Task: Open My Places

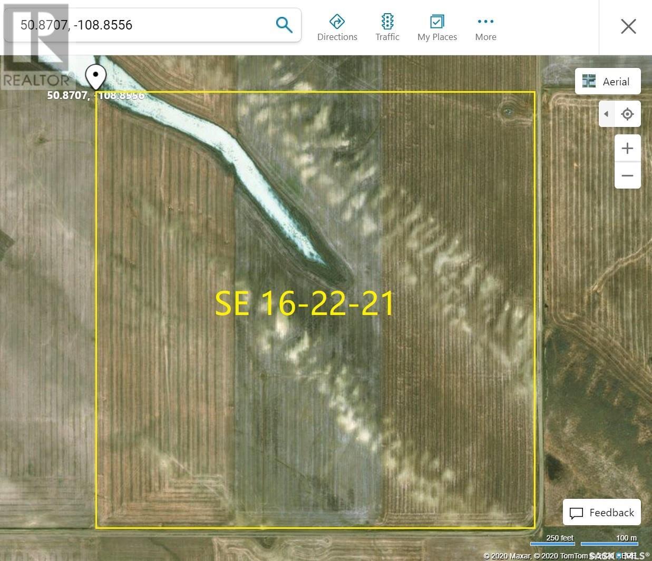Action: coord(437,27)
